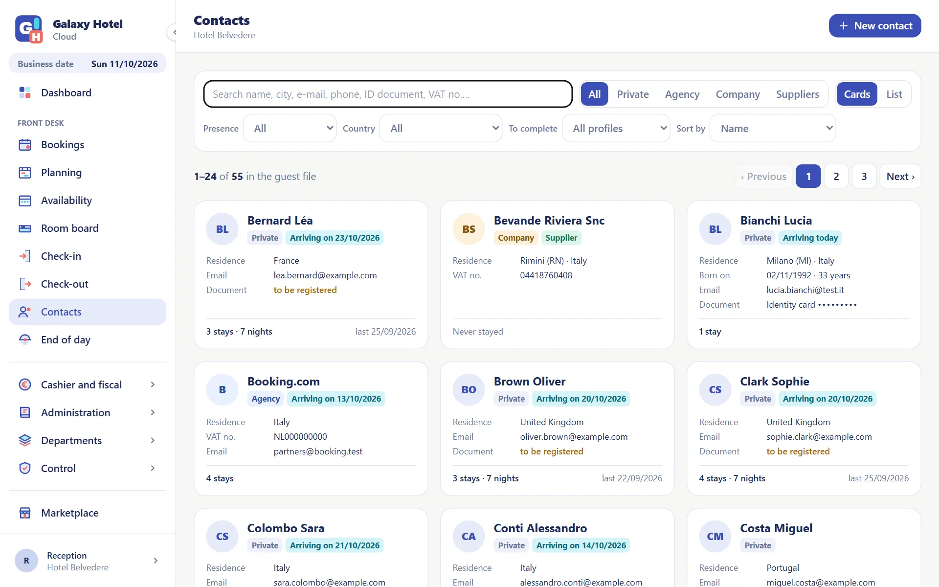Open the Bianchi Lucia contact card
This screenshot has height=587, width=939.
[x=804, y=274]
